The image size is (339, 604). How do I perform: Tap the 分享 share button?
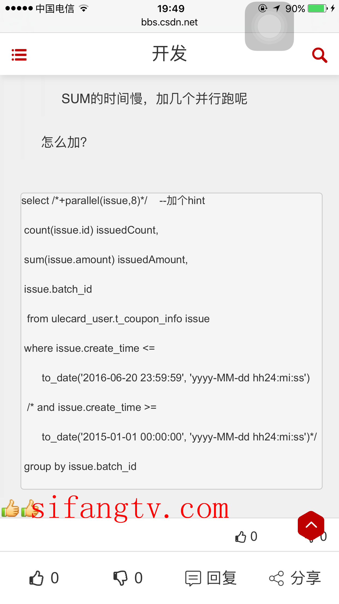295,578
